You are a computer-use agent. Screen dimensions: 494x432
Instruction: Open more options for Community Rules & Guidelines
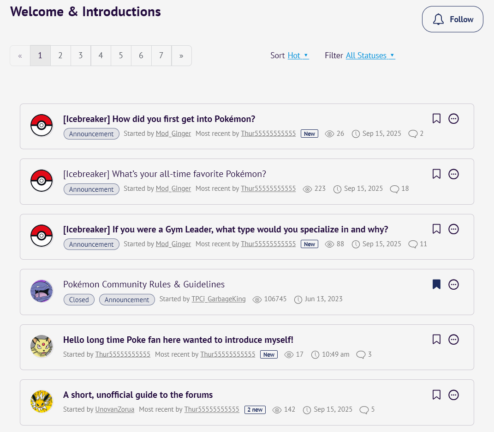pyautogui.click(x=453, y=284)
